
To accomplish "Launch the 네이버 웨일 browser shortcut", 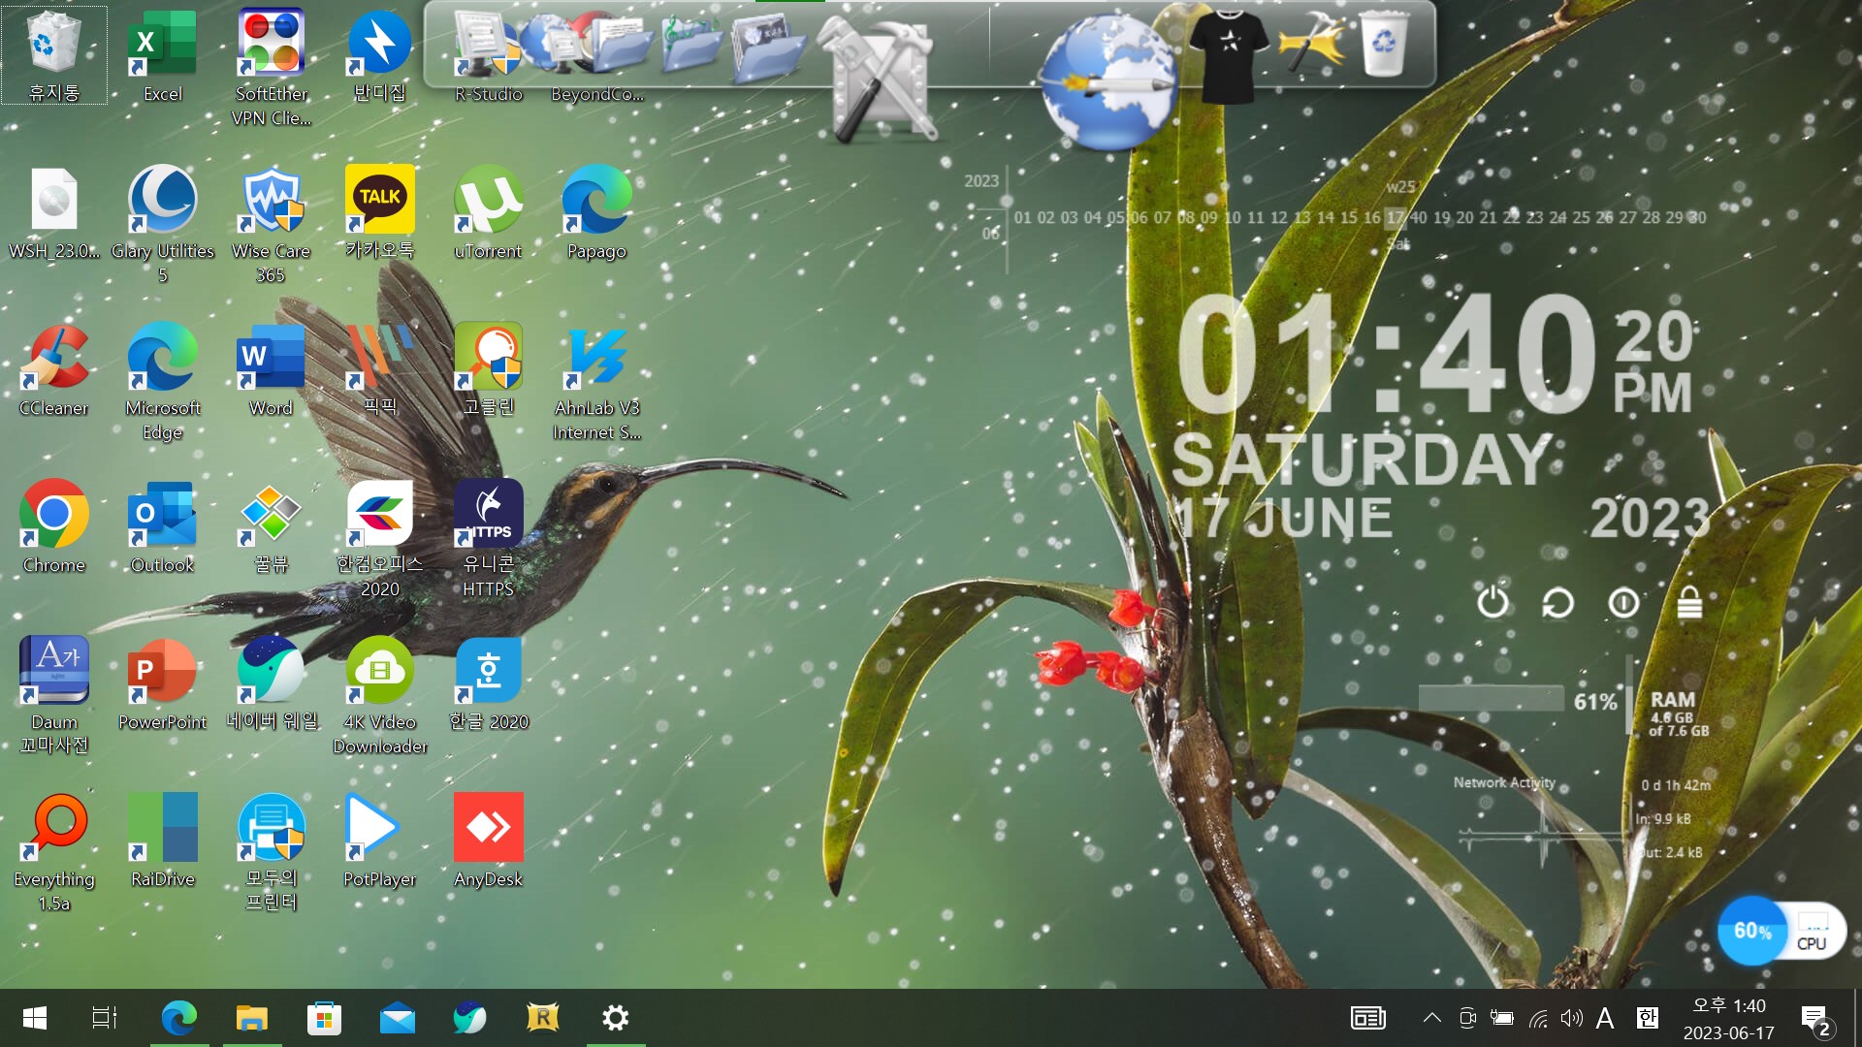I will click(x=272, y=684).
